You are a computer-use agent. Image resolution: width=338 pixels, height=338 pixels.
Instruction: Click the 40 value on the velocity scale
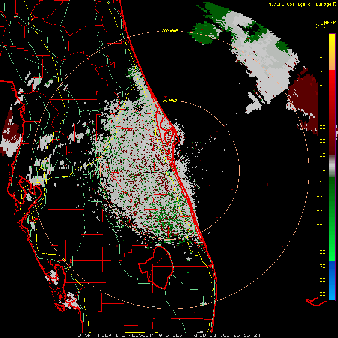(323, 113)
